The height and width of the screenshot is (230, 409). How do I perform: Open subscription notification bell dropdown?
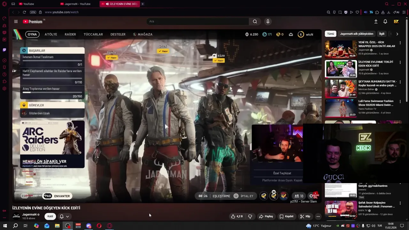(x=64, y=216)
